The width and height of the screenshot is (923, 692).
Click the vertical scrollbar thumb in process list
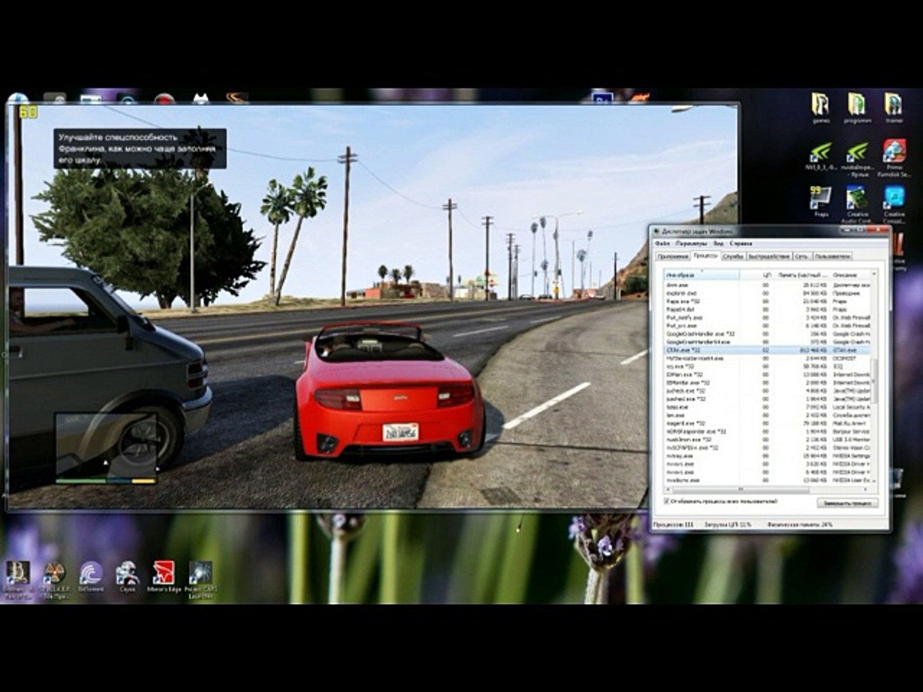(x=874, y=382)
